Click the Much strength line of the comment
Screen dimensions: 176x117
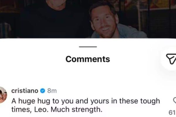57,109
